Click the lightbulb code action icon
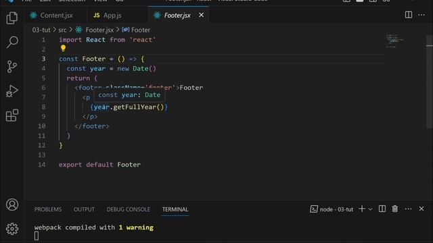 63,49
